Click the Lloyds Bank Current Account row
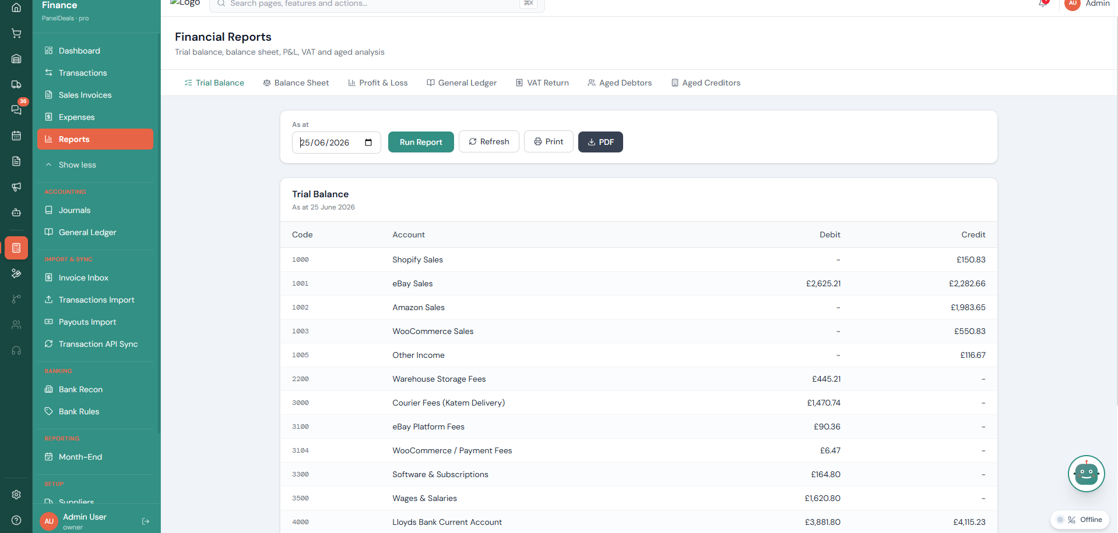Viewport: 1118px width, 533px height. [638, 522]
